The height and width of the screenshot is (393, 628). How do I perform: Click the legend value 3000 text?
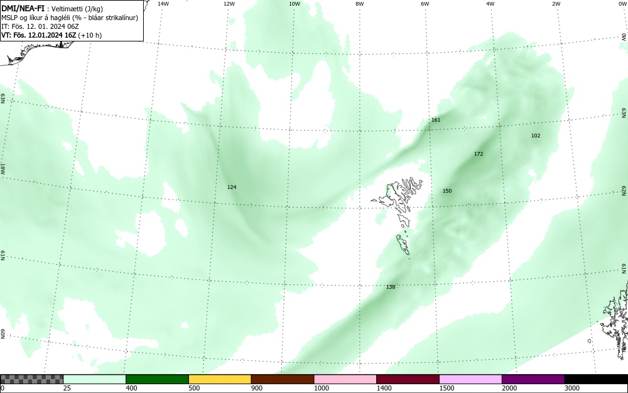(572, 388)
